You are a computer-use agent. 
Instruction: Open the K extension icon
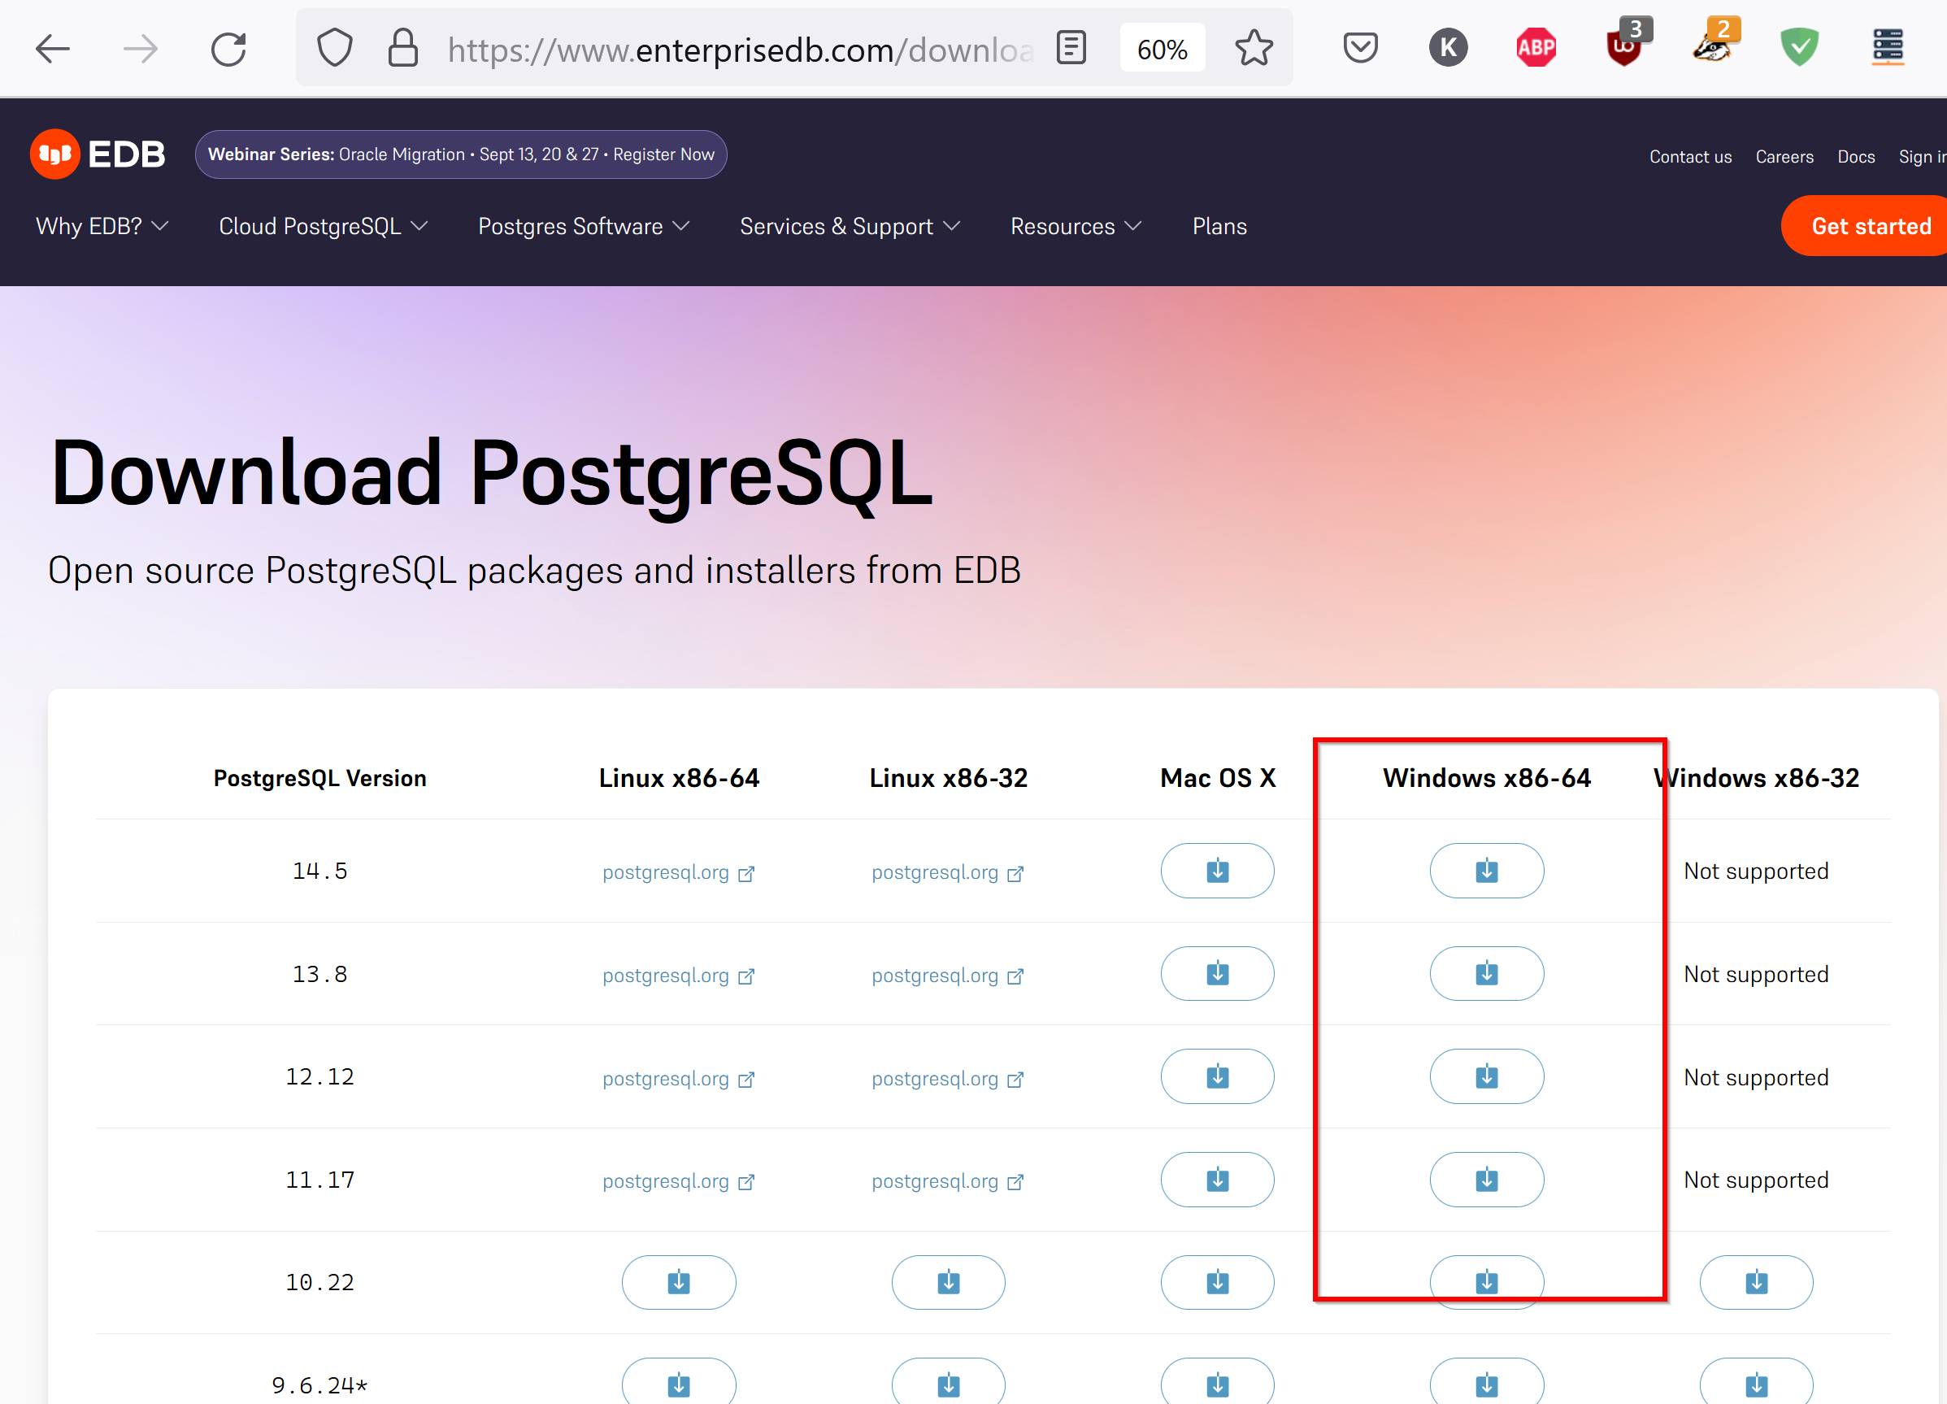click(1448, 48)
